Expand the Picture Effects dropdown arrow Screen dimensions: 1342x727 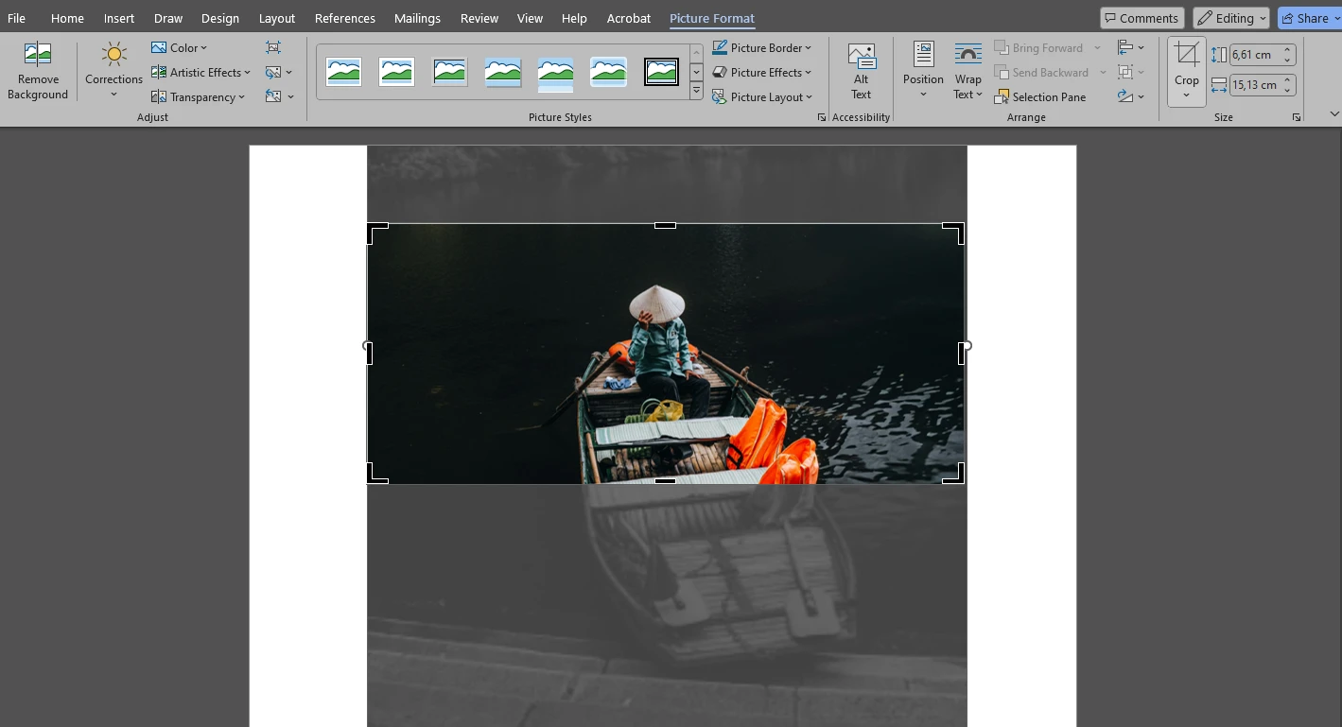[808, 73]
